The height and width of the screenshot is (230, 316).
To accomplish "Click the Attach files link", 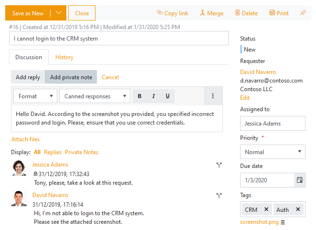I will pyautogui.click(x=25, y=139).
